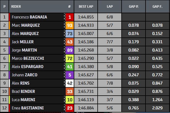This screenshot has width=170, height=113.
Task: Click the orange number 93 badge
Action: pos(70,25)
